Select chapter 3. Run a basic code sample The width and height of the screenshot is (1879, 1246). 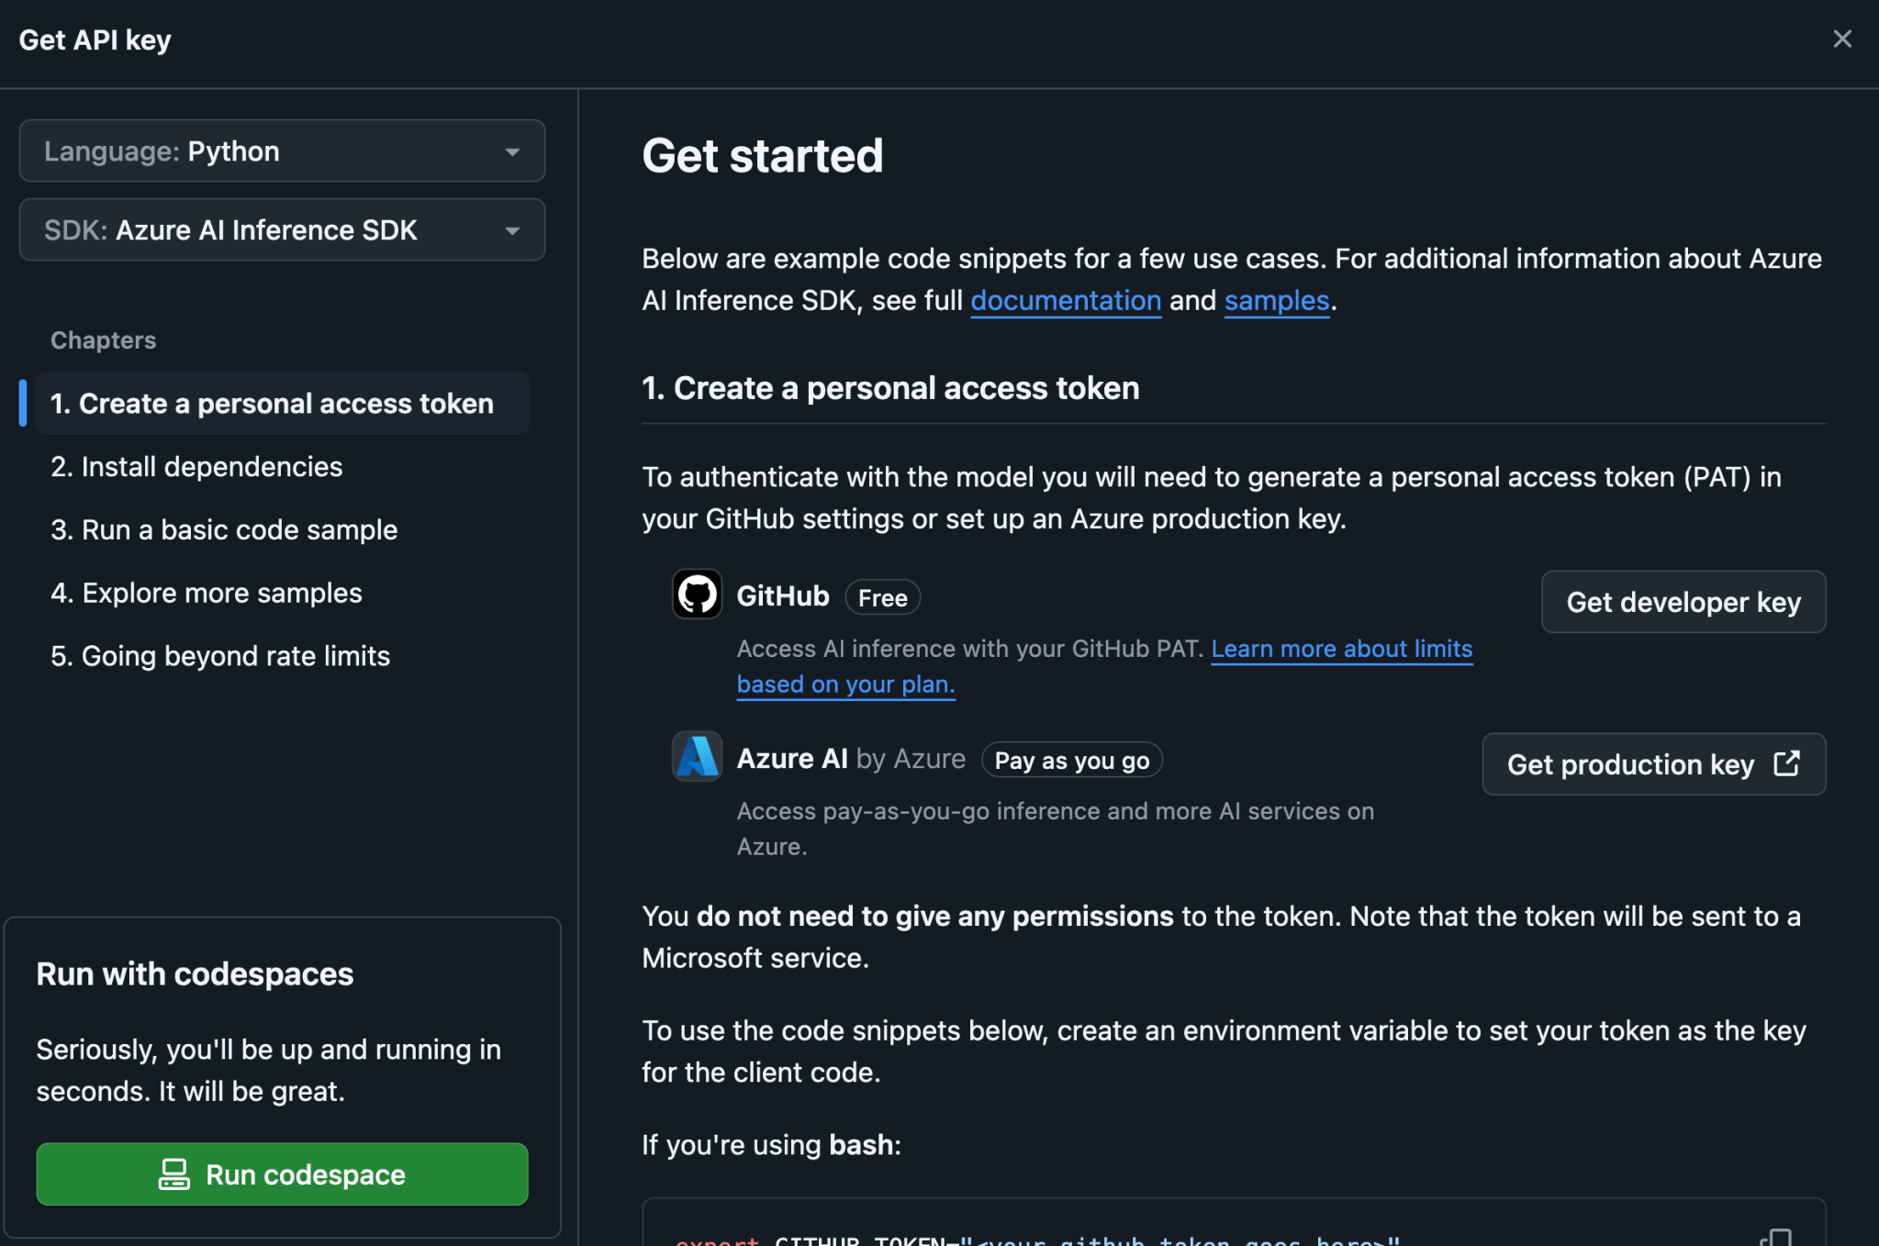[224, 529]
